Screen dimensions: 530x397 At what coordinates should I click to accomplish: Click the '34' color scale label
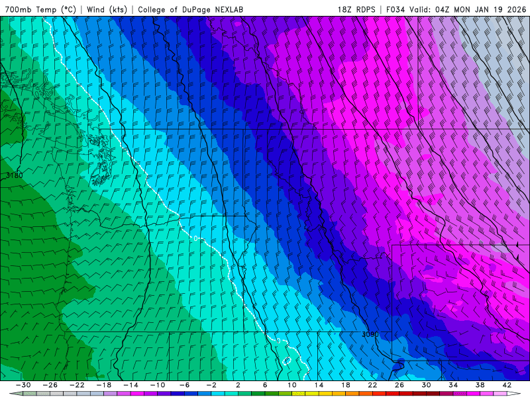coord(453,385)
